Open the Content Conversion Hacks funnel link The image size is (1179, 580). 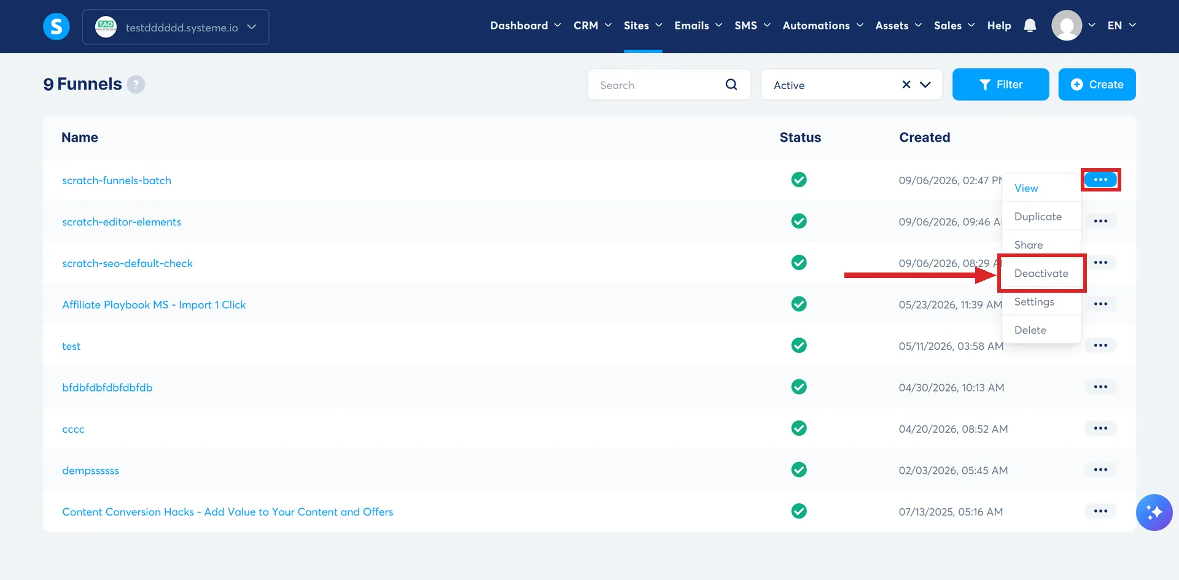click(227, 512)
